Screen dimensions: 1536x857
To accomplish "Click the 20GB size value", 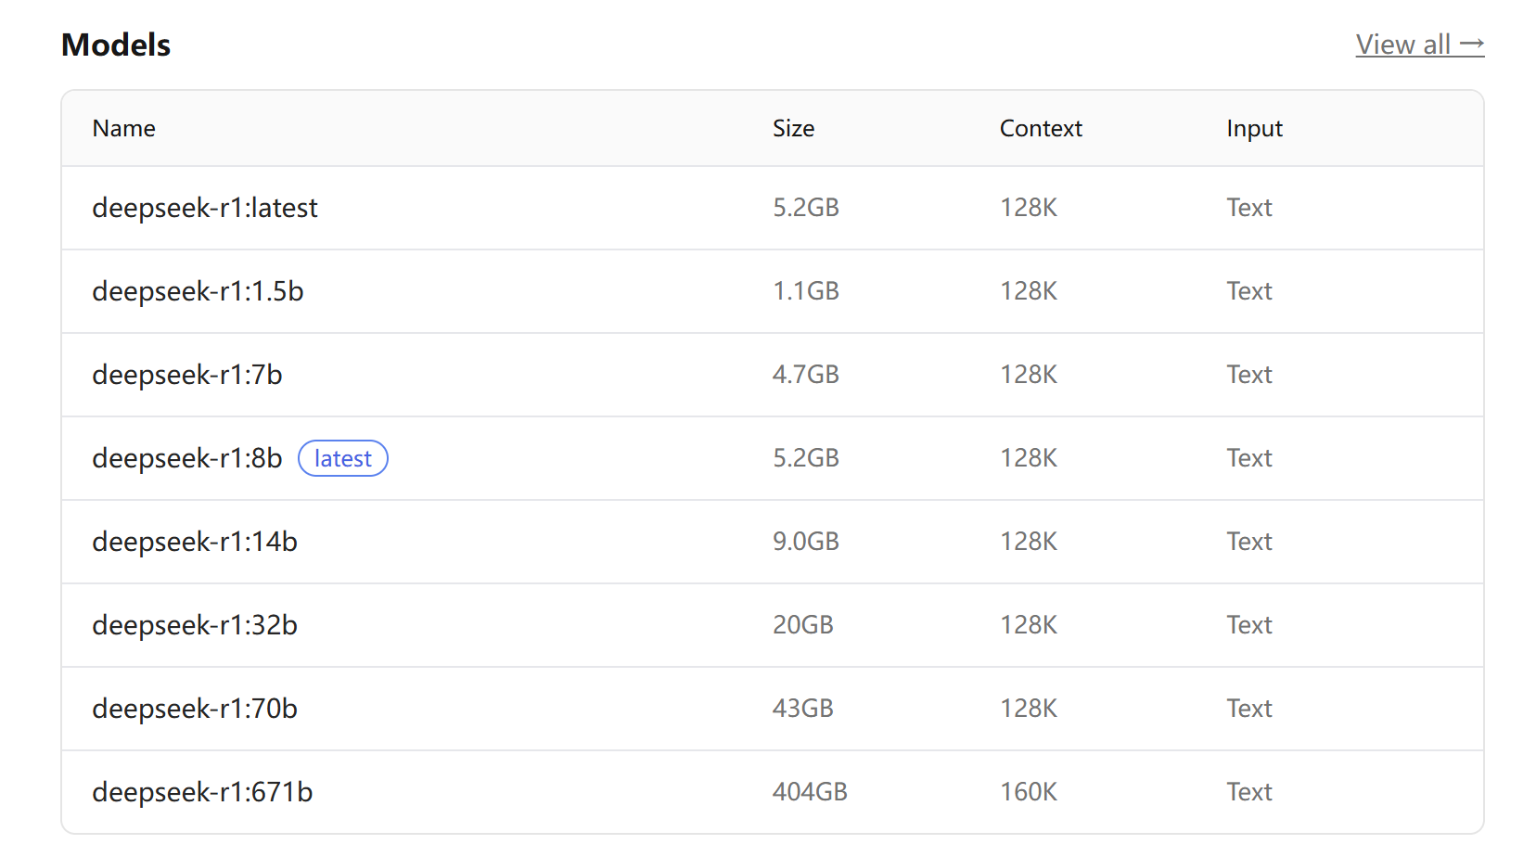I will (803, 625).
